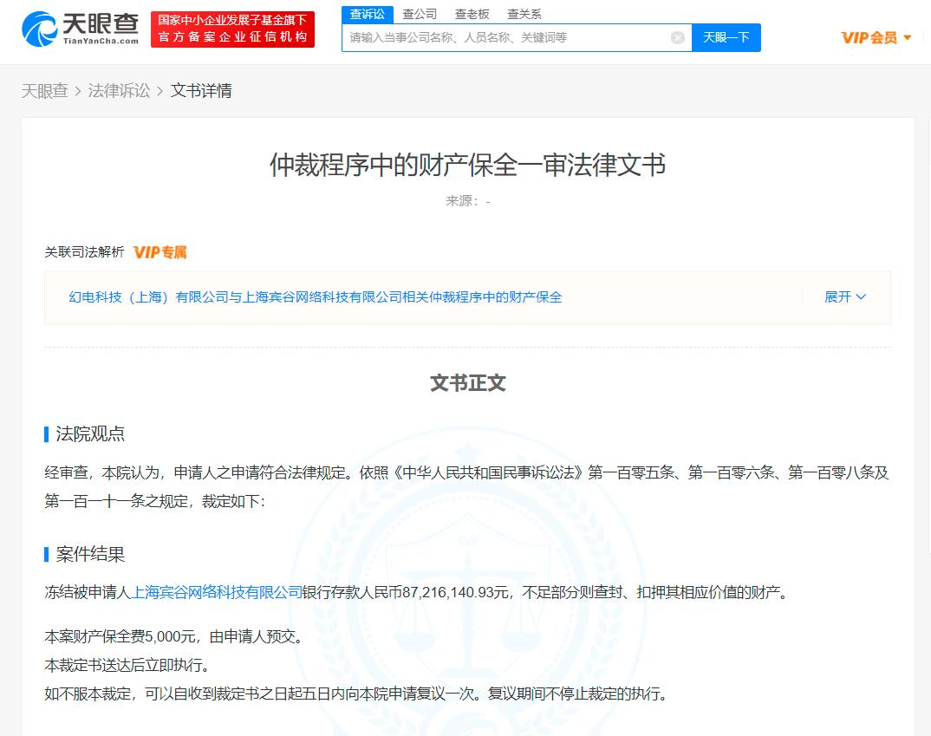Clear the search box with the X icon

click(678, 38)
